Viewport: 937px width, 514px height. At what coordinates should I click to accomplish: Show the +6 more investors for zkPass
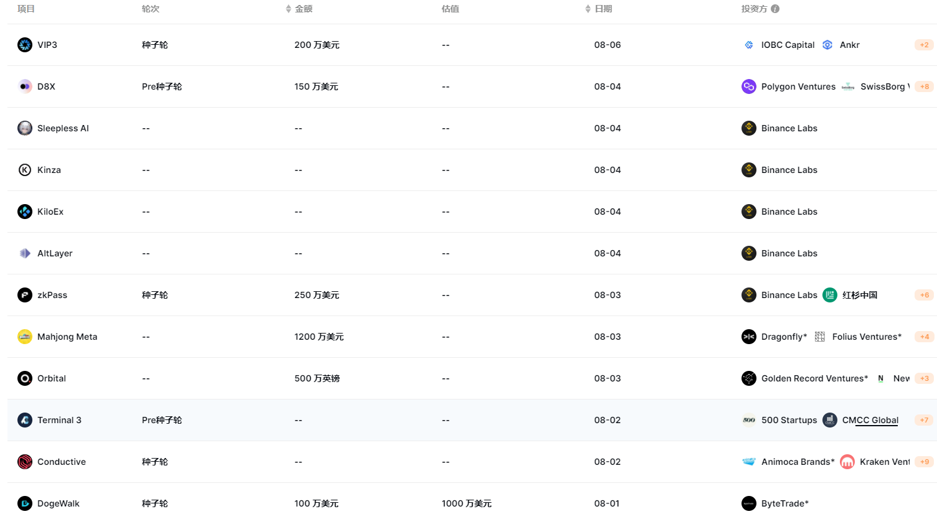pyautogui.click(x=924, y=295)
